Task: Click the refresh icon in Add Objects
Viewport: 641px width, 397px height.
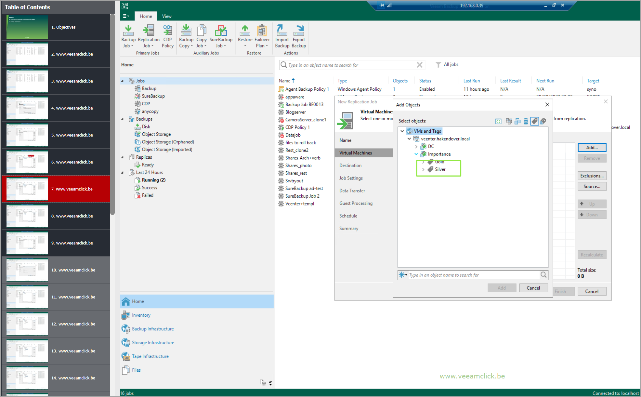Action: pos(498,121)
